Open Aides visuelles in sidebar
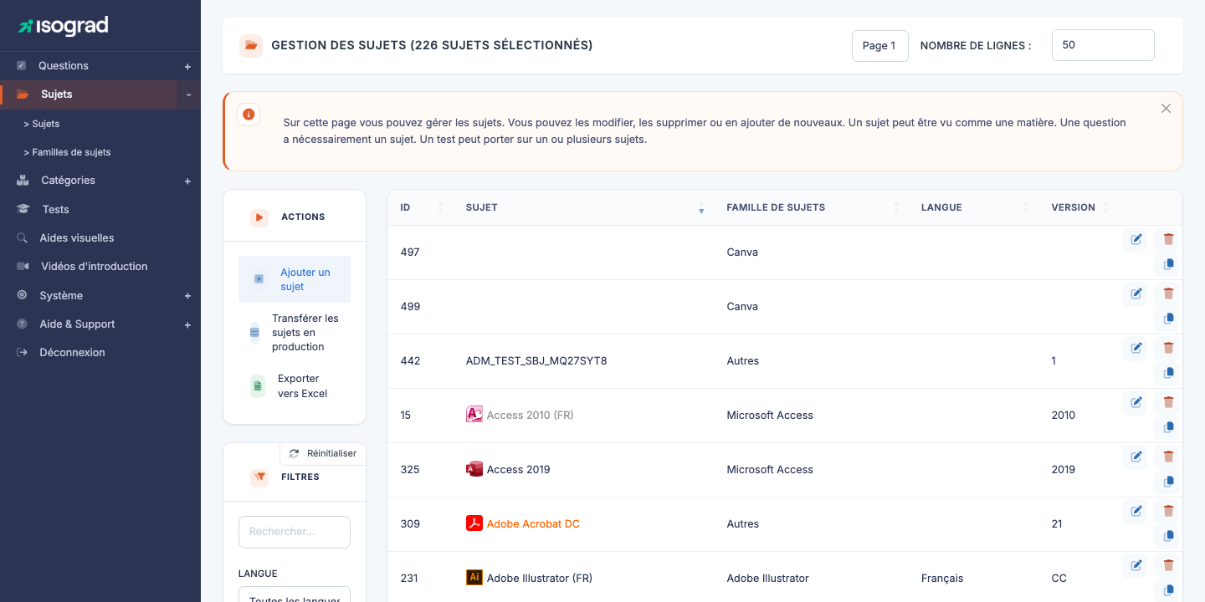 coord(76,237)
